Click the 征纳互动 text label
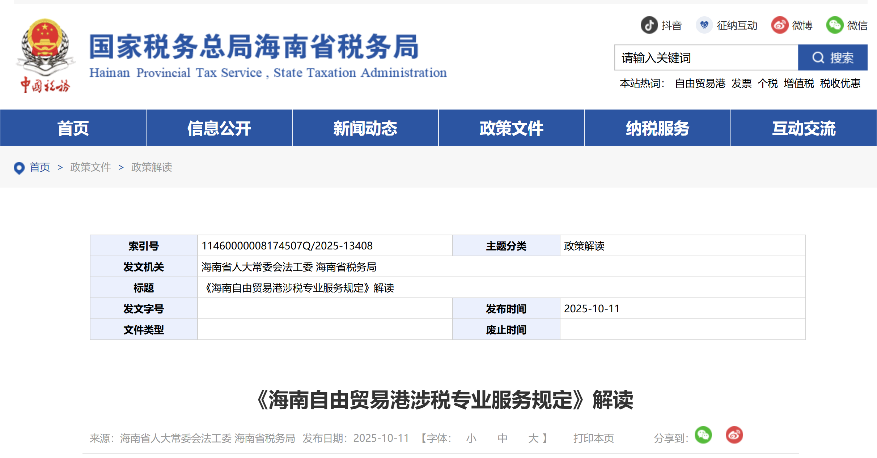877x458 pixels. [737, 26]
